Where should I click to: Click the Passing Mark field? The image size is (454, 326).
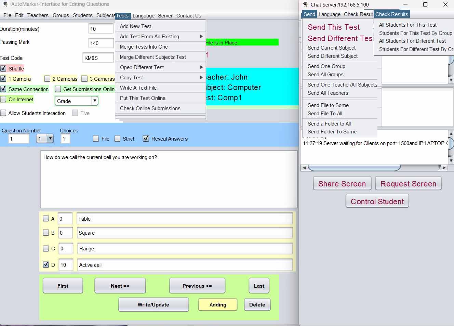tap(101, 43)
